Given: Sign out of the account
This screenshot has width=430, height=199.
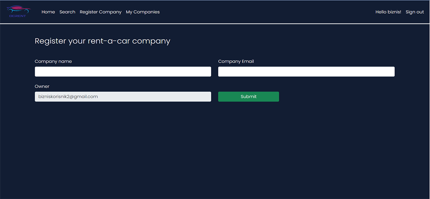Looking at the screenshot, I should 415,12.
